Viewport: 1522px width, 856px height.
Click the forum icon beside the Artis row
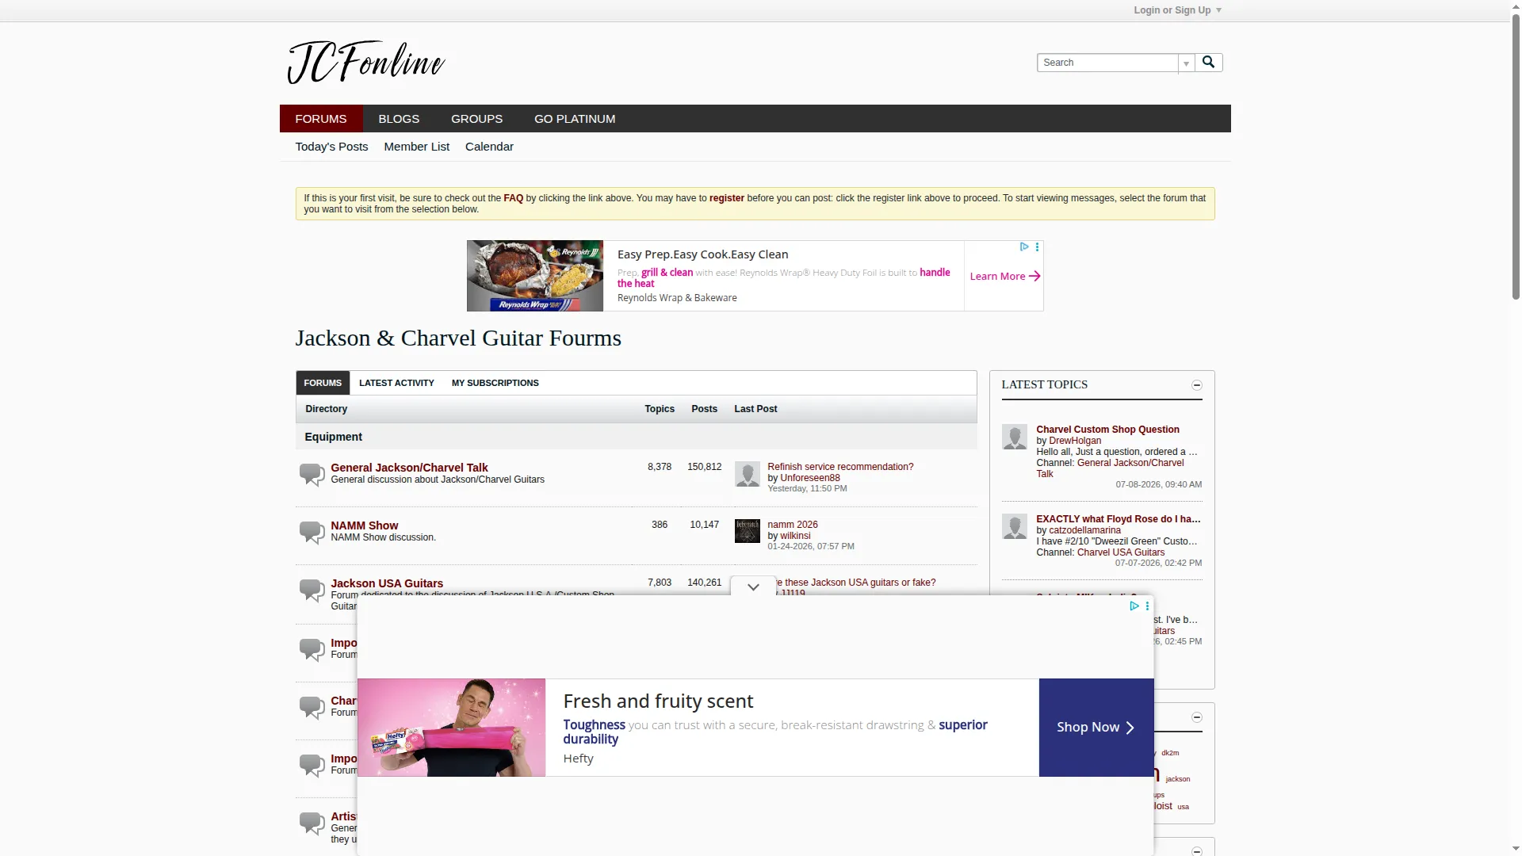pyautogui.click(x=312, y=823)
